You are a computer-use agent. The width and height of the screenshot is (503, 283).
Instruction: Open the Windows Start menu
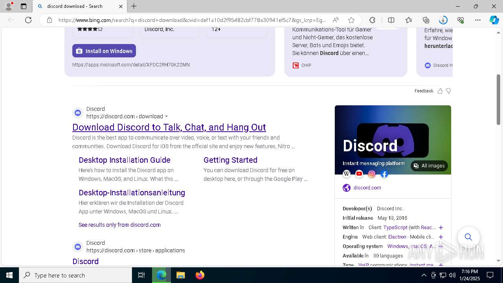tap(9, 275)
